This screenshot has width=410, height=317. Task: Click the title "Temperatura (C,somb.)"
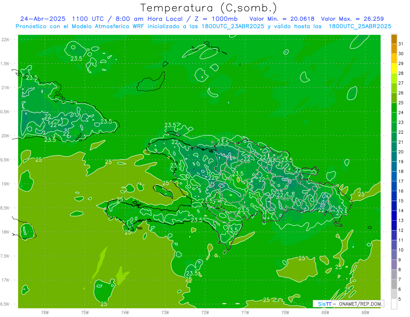coord(209,8)
